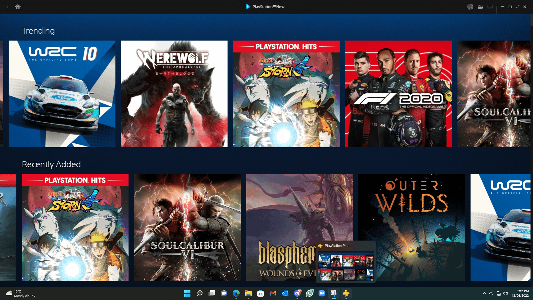Image resolution: width=533 pixels, height=300 pixels.
Task: Open Task View on the taskbar
Action: pos(212,293)
